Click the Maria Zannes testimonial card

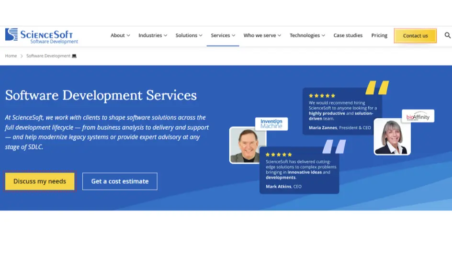342,111
